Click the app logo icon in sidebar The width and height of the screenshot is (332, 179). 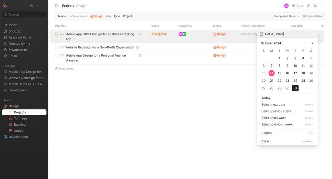pyautogui.click(x=5, y=6)
